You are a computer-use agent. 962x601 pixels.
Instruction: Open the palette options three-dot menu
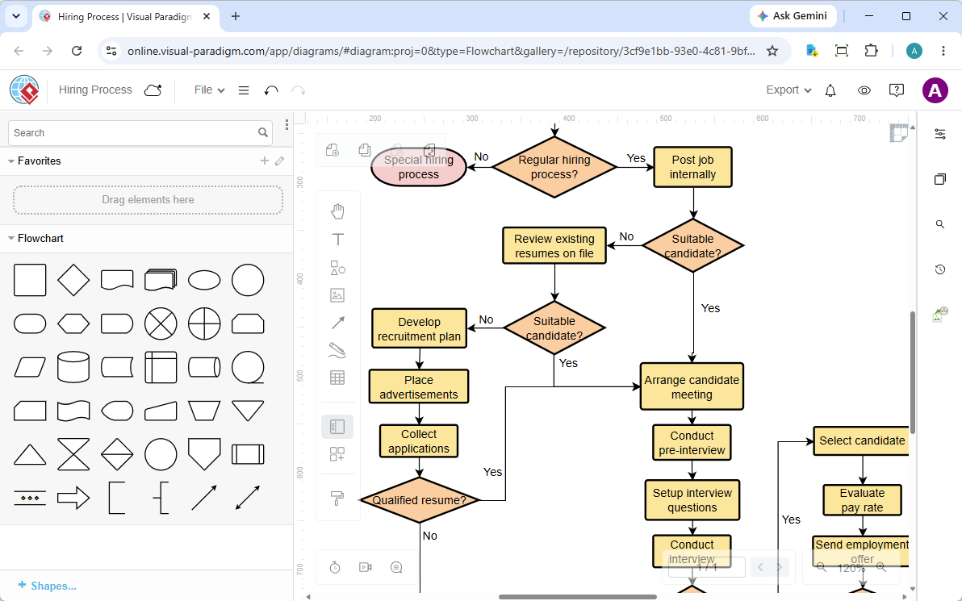point(287,126)
